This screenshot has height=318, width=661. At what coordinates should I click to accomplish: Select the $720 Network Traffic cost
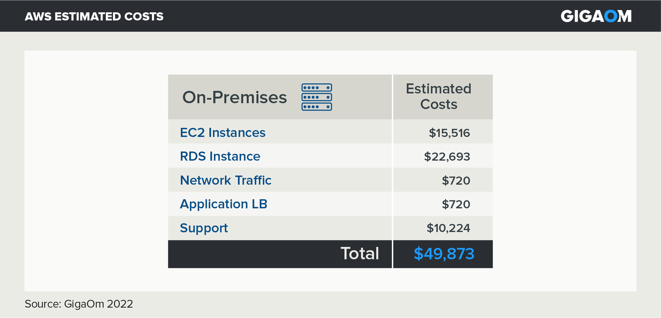click(456, 181)
